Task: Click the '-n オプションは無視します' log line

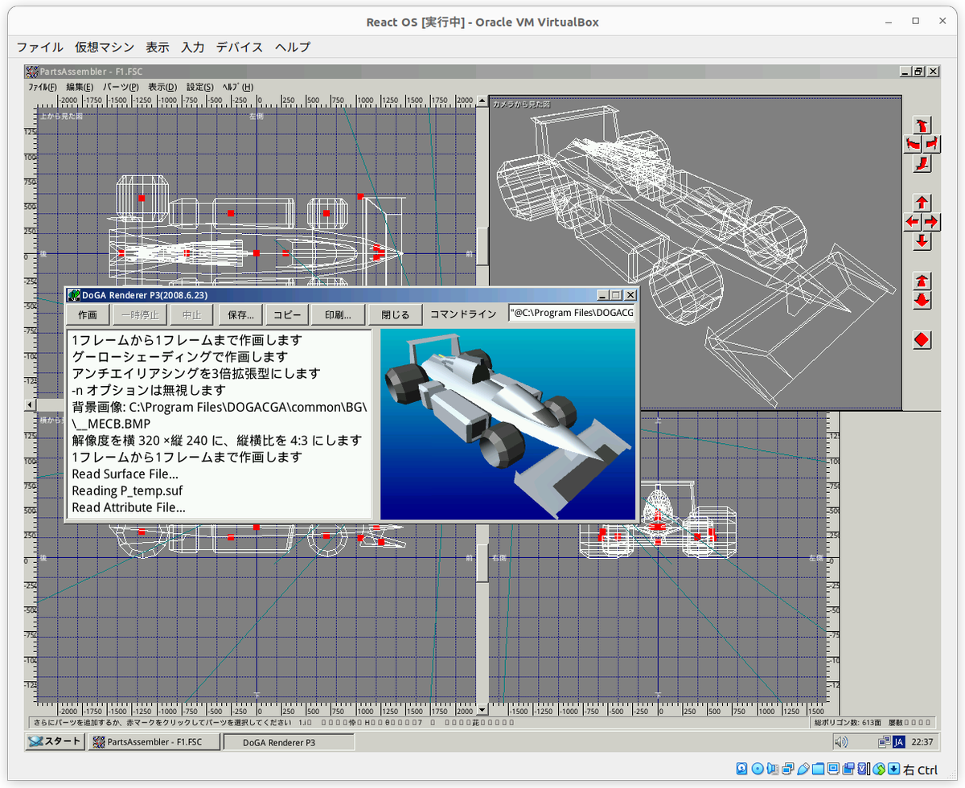Action: tap(150, 390)
